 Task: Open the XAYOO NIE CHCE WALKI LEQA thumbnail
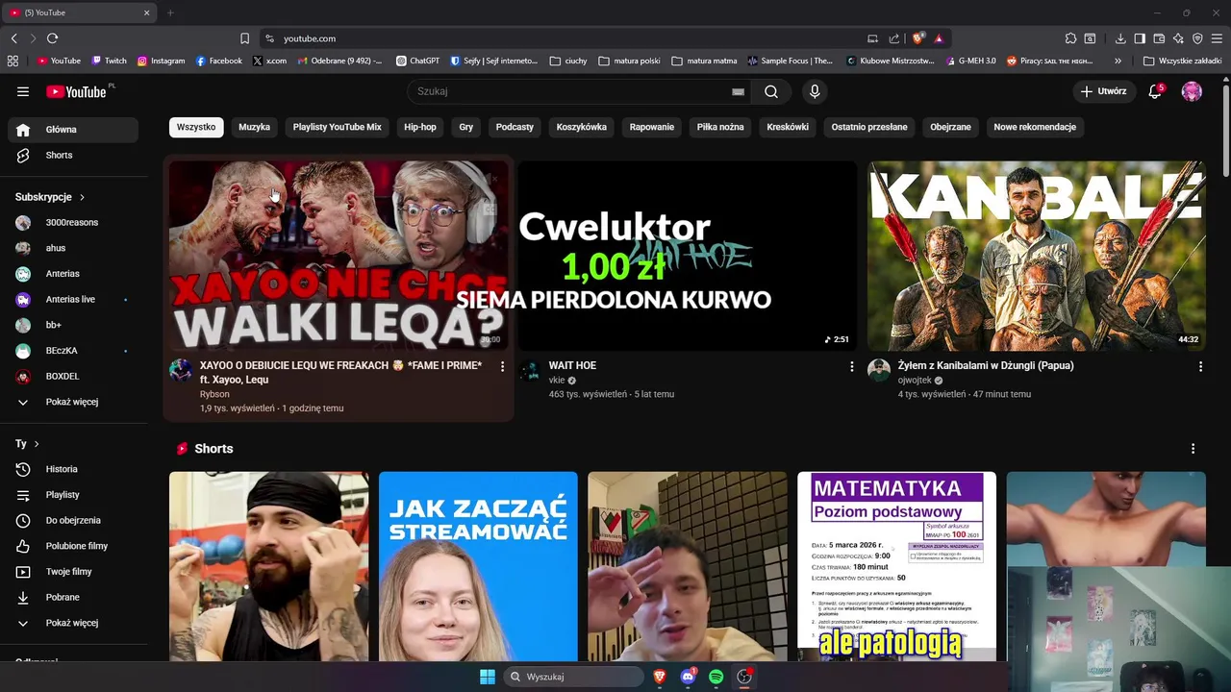coord(339,256)
